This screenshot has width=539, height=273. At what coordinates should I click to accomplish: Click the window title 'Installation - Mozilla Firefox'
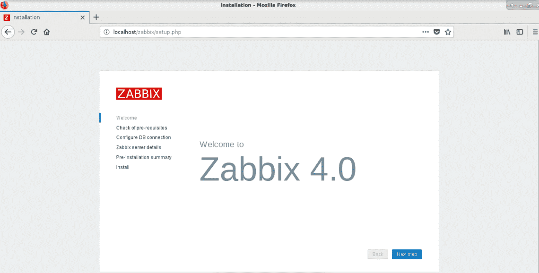[258, 5]
